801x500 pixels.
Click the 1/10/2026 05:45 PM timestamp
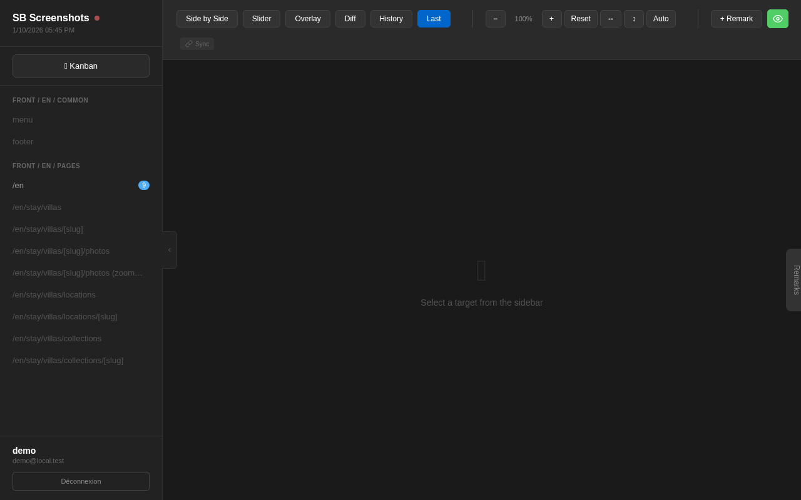click(43, 30)
